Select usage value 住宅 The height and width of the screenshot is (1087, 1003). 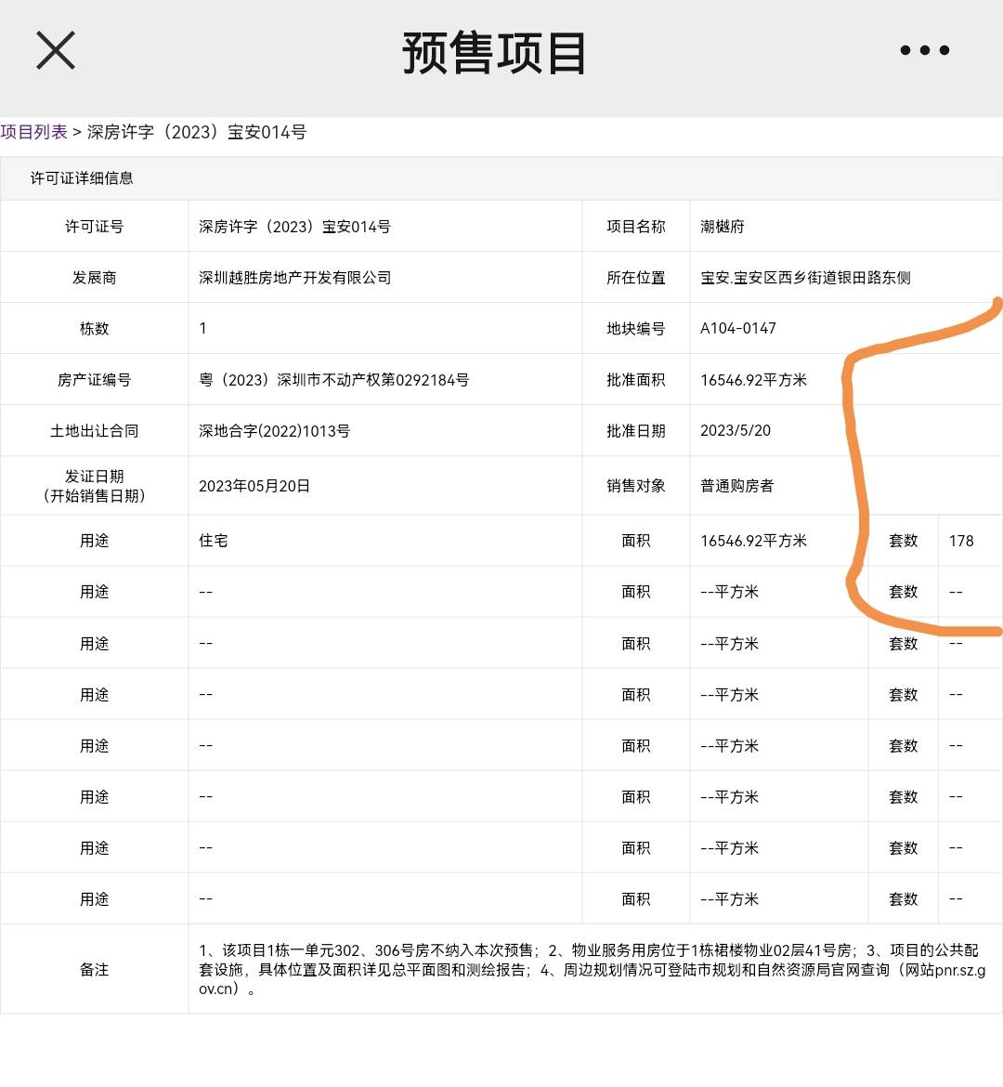(x=214, y=541)
